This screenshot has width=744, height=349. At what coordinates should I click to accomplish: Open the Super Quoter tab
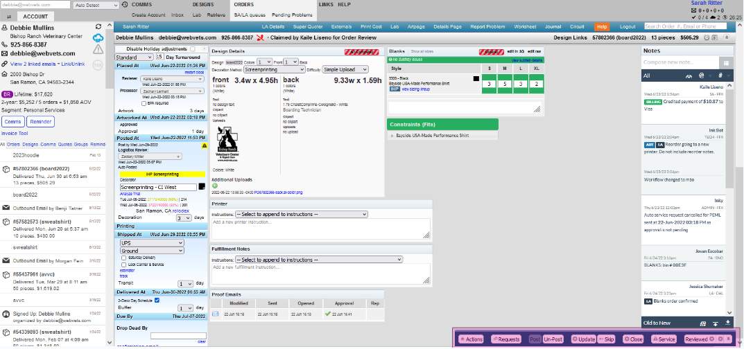coord(308,26)
